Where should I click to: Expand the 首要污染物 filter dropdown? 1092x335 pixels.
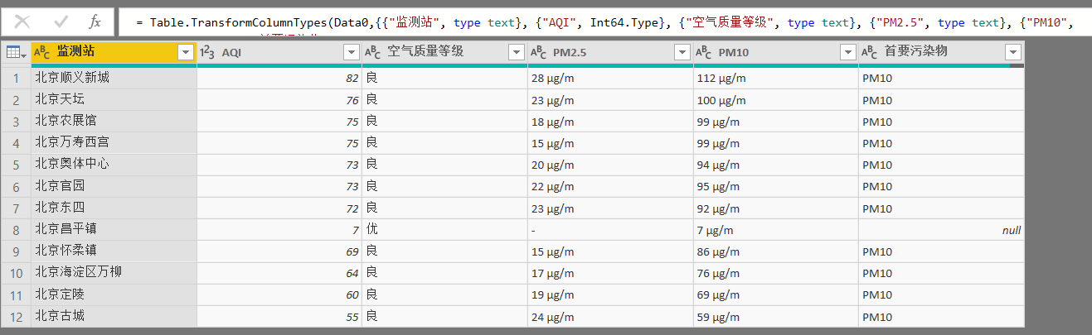pyautogui.click(x=1012, y=53)
